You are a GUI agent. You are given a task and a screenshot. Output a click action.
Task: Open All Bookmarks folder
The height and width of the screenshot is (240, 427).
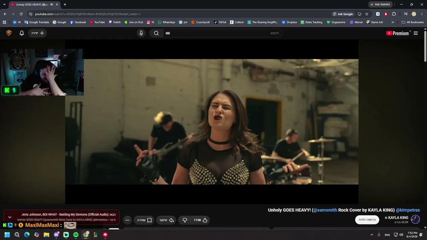point(413,22)
